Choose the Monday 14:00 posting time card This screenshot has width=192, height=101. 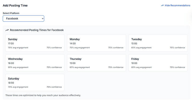(x=96, y=43)
